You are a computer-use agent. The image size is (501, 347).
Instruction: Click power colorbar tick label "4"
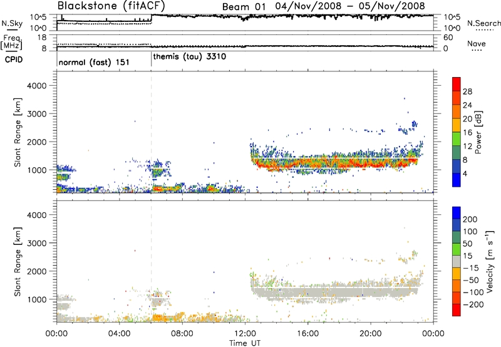coord(465,173)
